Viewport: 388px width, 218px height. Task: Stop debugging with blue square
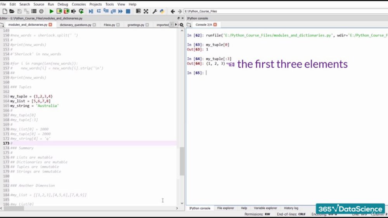pos(128,11)
